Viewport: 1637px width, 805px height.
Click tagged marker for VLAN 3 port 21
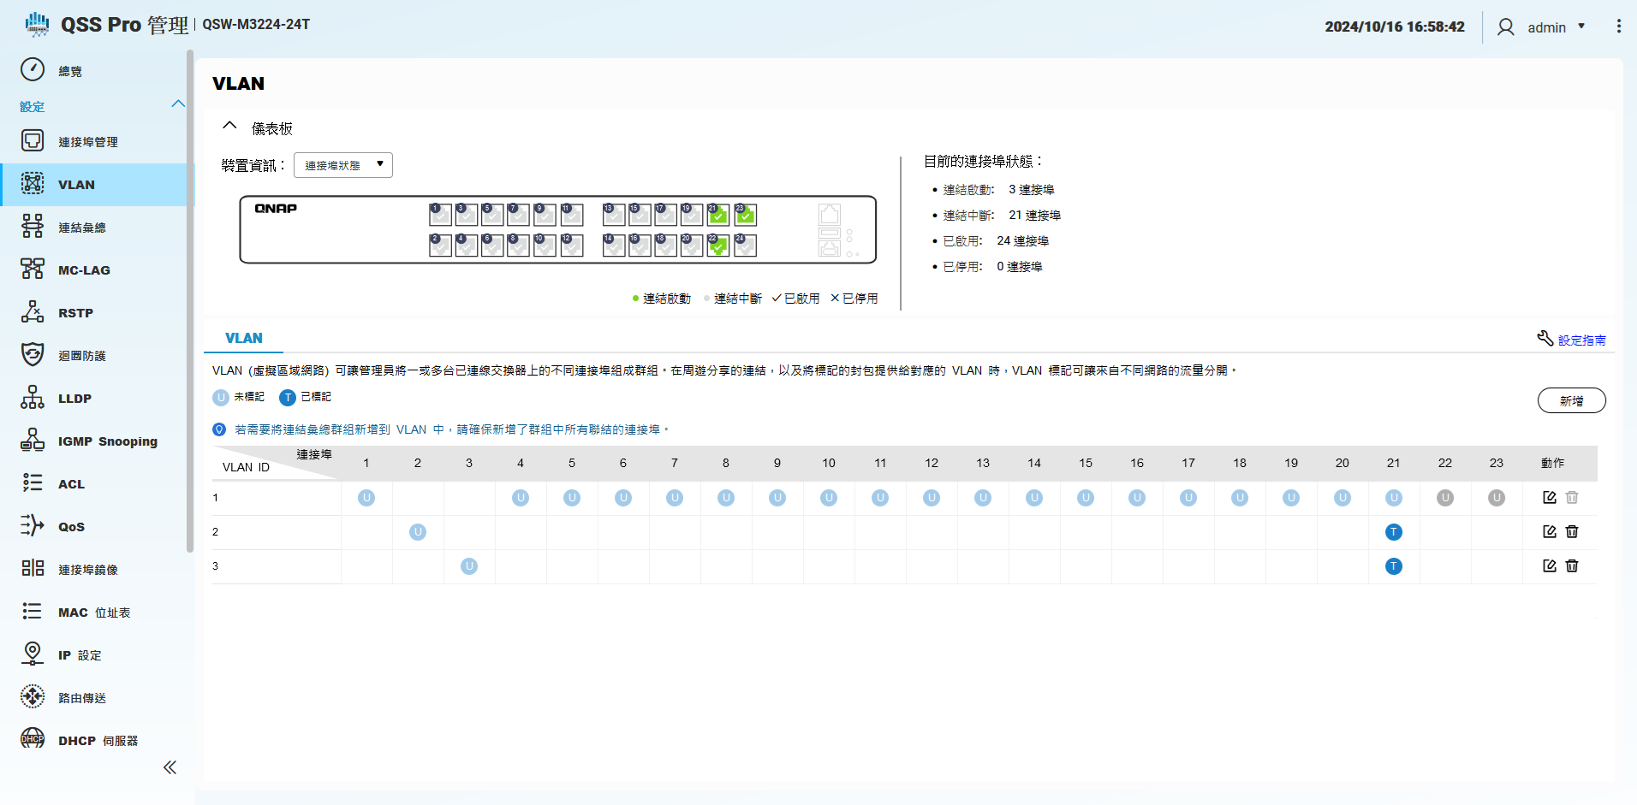click(1394, 566)
